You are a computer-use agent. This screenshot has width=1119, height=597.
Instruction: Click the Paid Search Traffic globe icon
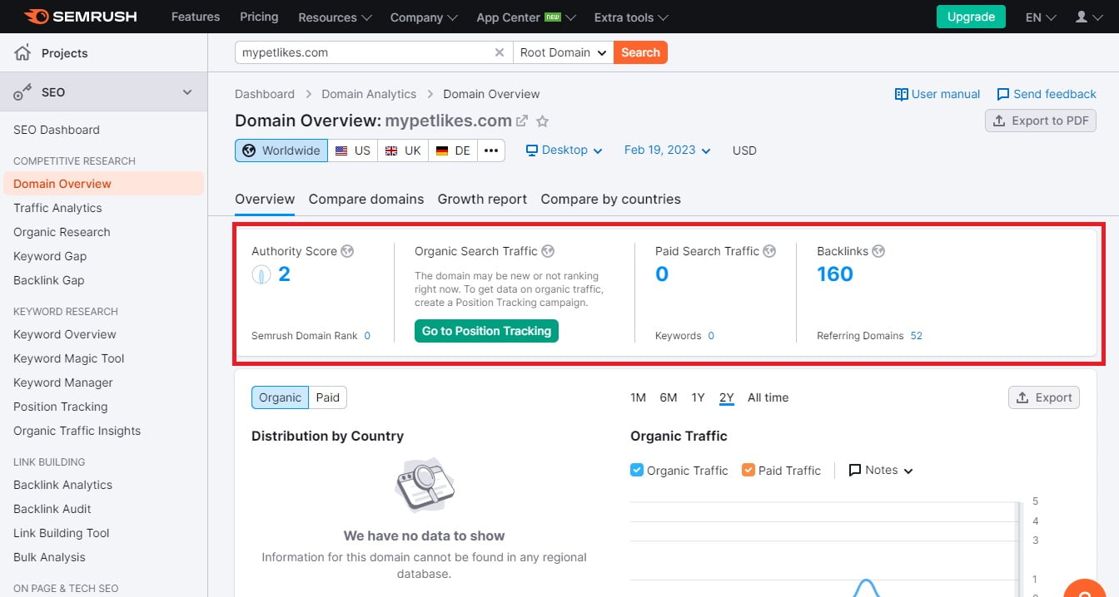tap(769, 251)
